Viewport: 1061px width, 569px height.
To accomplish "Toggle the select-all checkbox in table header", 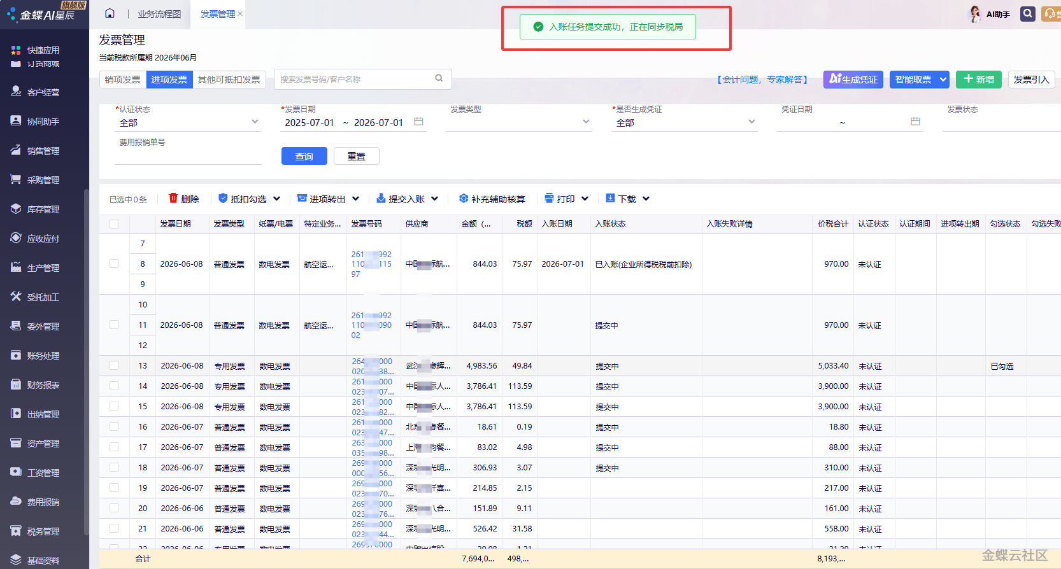I will 114,224.
